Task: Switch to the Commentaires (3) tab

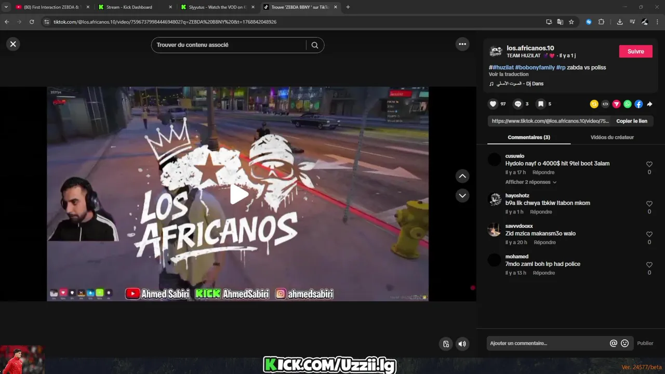Action: (x=529, y=137)
